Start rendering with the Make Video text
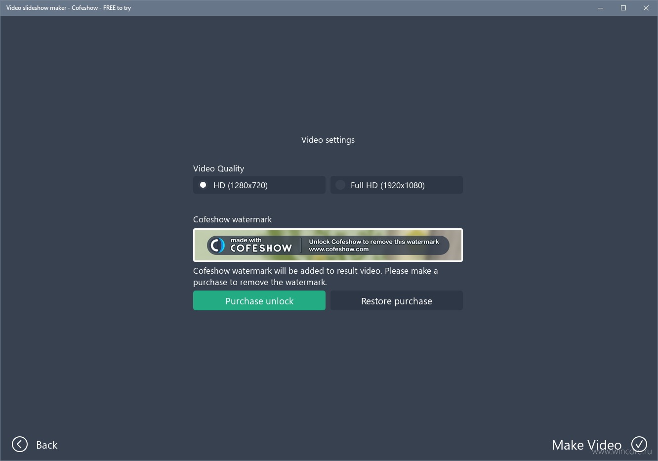 (x=586, y=445)
